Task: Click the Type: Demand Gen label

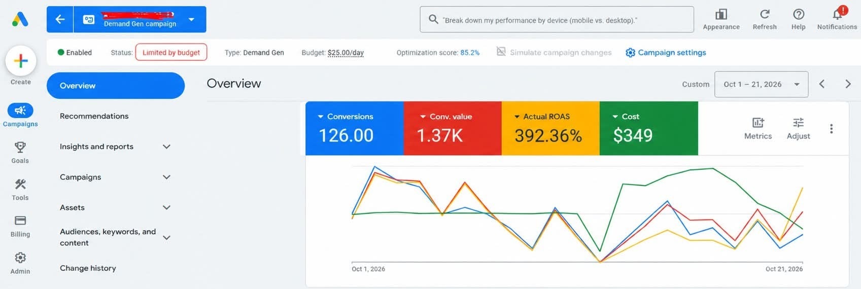Action: 254,52
